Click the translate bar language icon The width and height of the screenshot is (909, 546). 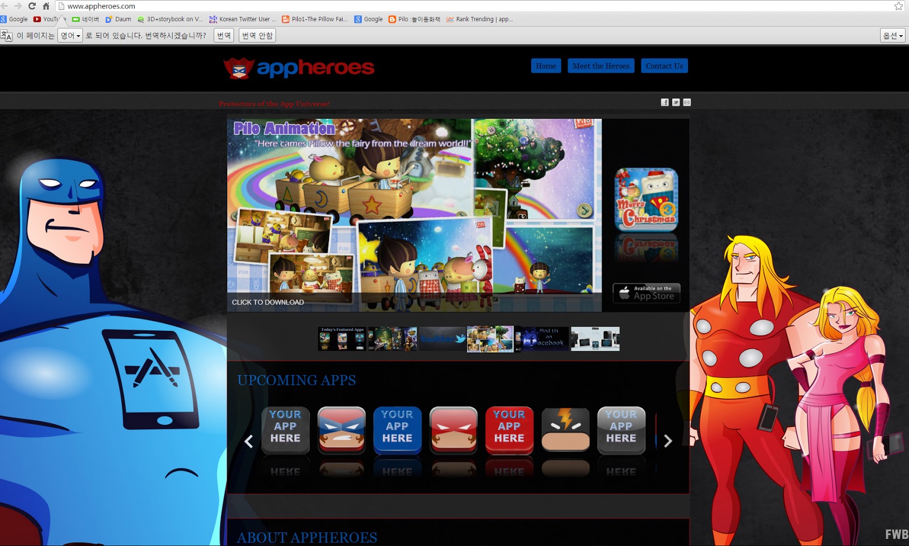pos(6,35)
